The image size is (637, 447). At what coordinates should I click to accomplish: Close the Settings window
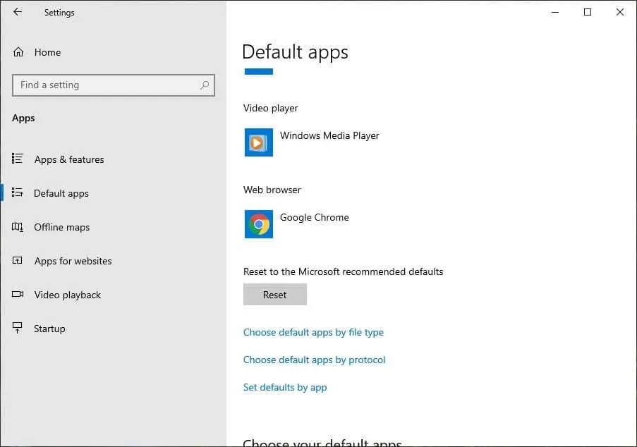click(619, 12)
